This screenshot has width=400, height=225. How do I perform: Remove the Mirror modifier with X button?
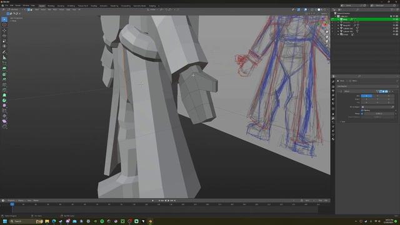click(x=393, y=91)
